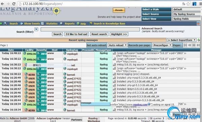Viewport: 202px width, 122px height.
Task: Click the external link icon after rsyslog.com
Action: coord(149,104)
